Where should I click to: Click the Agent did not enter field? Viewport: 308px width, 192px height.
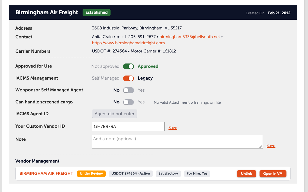(115, 114)
